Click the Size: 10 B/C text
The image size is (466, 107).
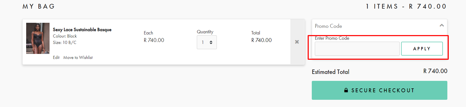(65, 43)
